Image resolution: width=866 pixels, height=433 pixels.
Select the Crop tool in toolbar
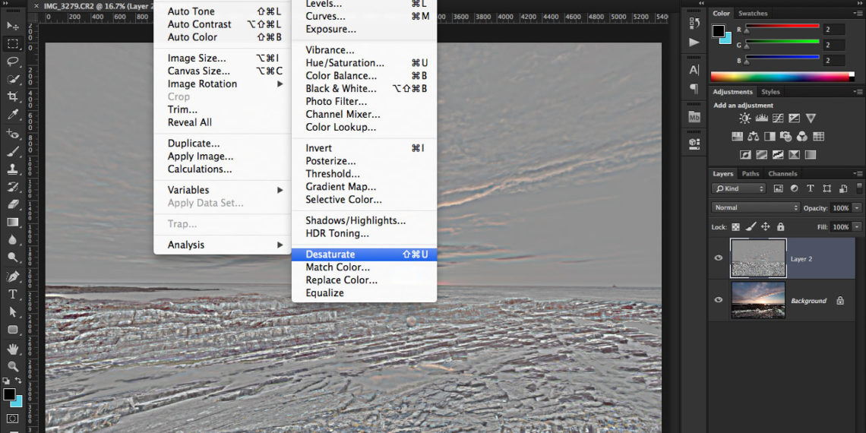[x=13, y=96]
